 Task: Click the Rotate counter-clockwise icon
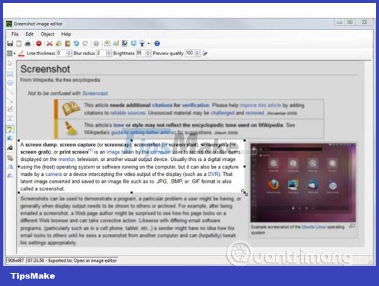click(10, 176)
